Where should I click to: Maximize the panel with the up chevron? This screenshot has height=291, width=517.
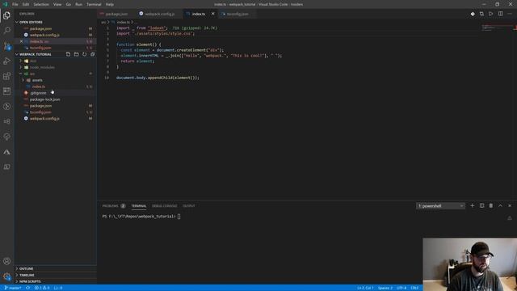(x=500, y=205)
